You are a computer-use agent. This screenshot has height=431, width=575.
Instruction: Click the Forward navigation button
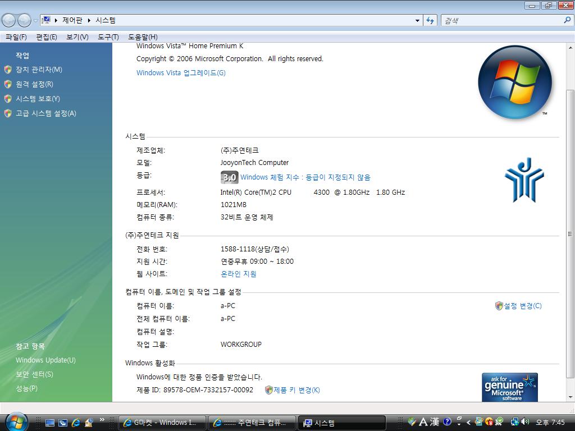(25, 20)
